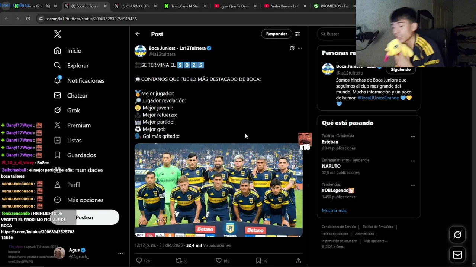
Task: Go back with the Post arrow
Action: (x=138, y=34)
